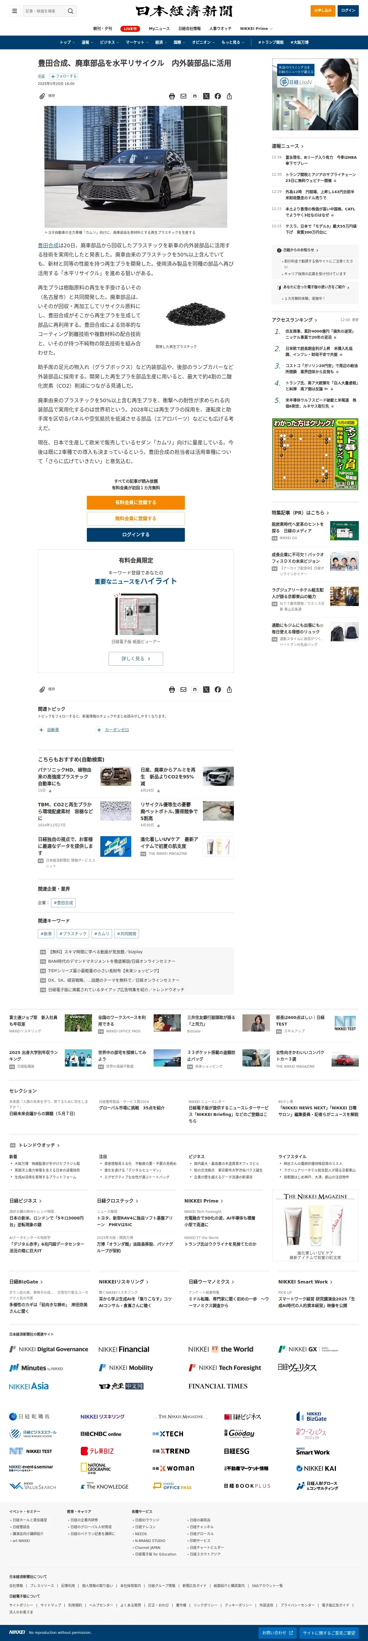Click the Camry car article photo
This screenshot has height=1641, width=368.
(x=136, y=167)
